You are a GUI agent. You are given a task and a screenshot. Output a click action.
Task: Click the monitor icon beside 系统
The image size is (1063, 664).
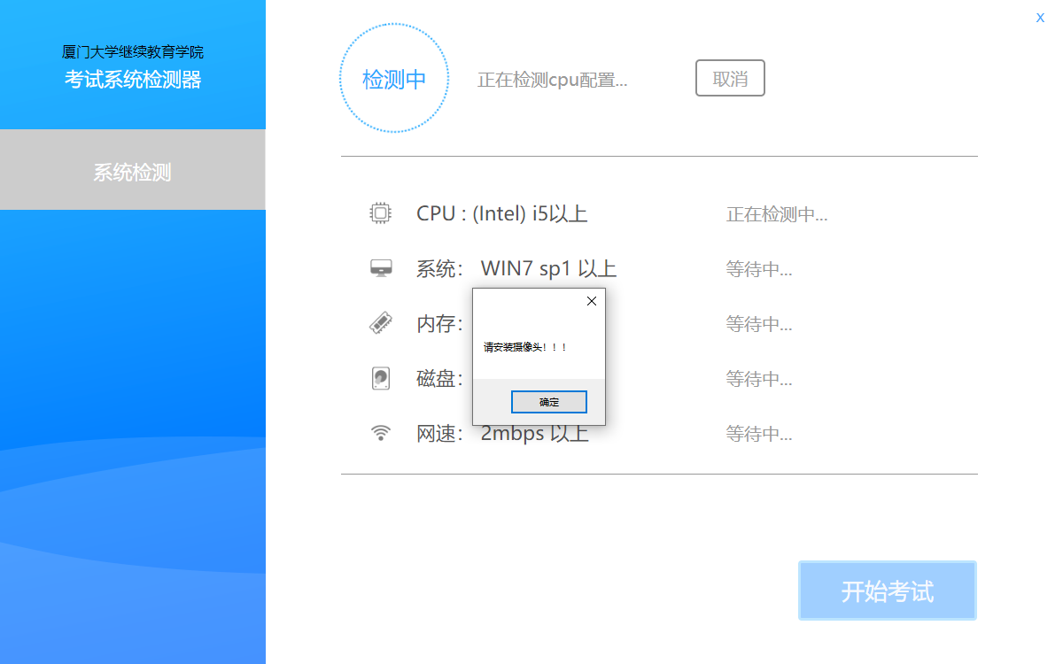(380, 268)
